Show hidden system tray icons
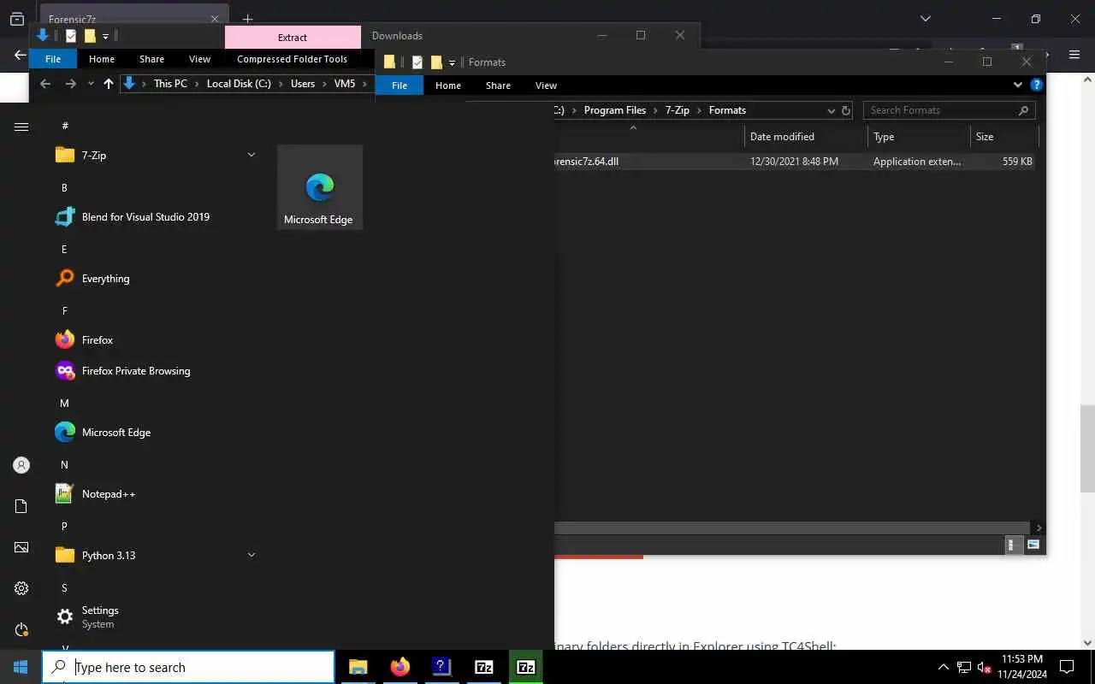The height and width of the screenshot is (684, 1095). pyautogui.click(x=943, y=667)
